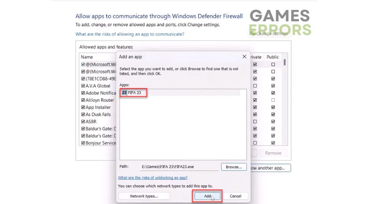This screenshot has height=204, width=368.
Task: Select the {78E1CD88-49E row name
Action: point(101,79)
